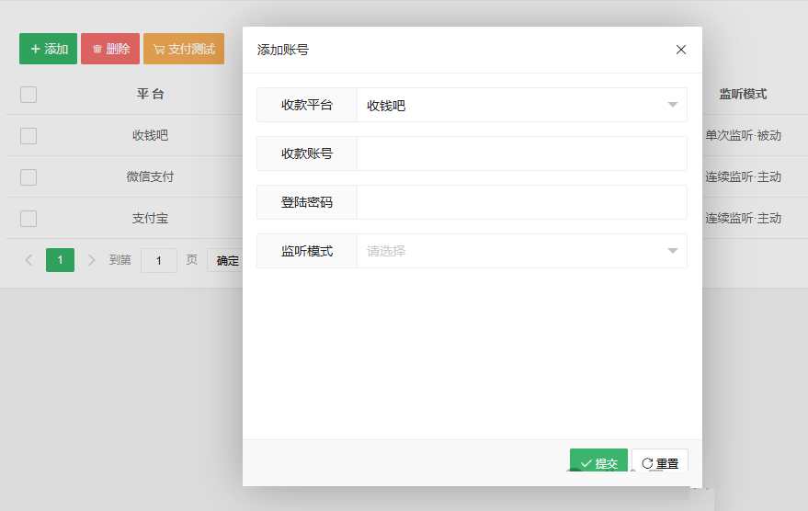Viewport: 808px width, 511px height.
Task: Go to previous page arrow in pagination
Action: [x=28, y=260]
